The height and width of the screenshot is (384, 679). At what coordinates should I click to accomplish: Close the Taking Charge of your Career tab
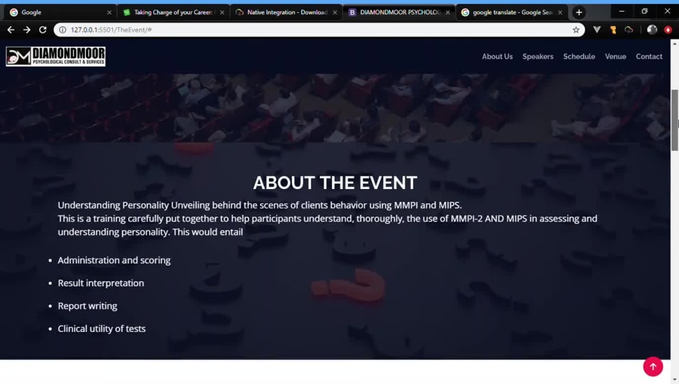click(222, 12)
